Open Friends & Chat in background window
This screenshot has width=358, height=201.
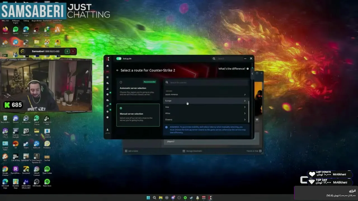pyautogui.click(x=254, y=151)
